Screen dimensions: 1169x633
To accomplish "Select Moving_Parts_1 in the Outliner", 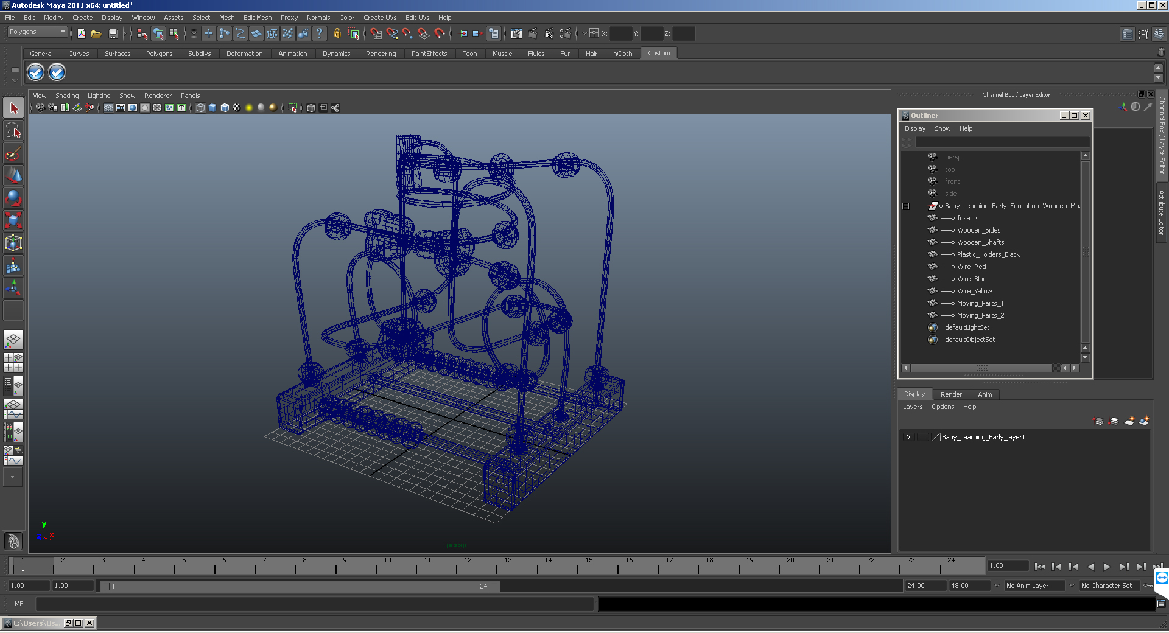I will 980,303.
